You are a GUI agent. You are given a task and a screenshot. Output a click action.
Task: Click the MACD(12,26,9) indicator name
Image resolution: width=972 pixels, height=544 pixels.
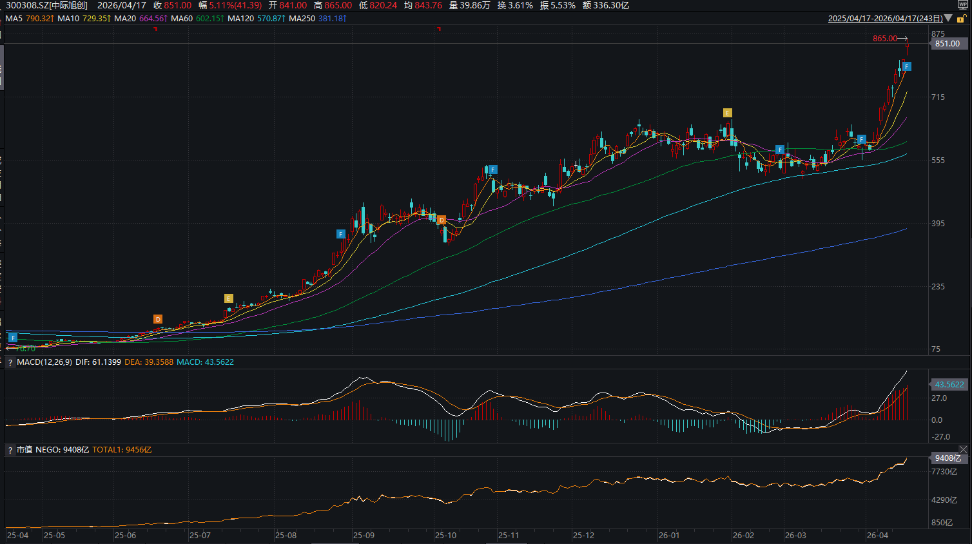(x=44, y=362)
